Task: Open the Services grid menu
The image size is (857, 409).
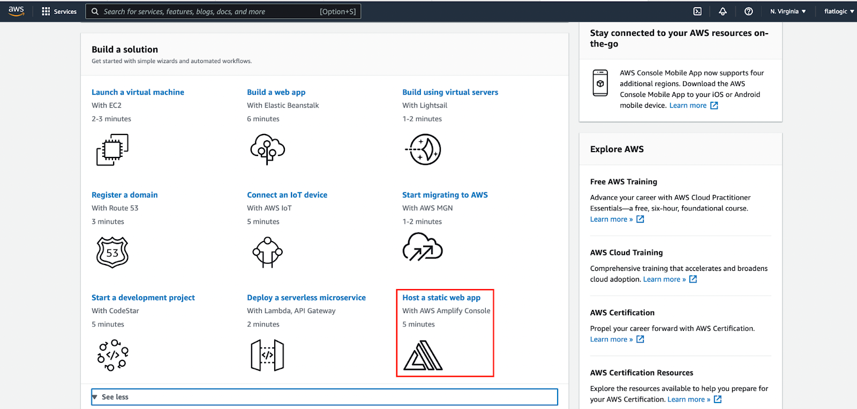Action: tap(46, 11)
